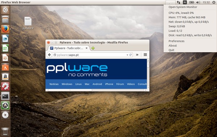Click the disc drive launcher icon
217x137 pixels.
coord(5,115)
